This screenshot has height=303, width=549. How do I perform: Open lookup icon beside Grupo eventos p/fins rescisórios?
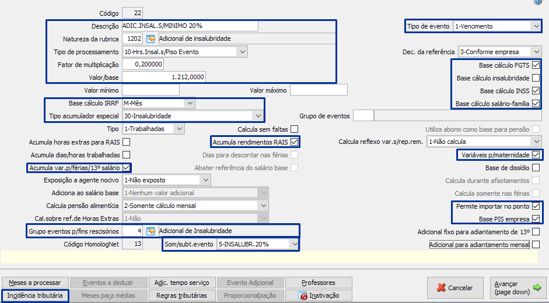point(151,231)
